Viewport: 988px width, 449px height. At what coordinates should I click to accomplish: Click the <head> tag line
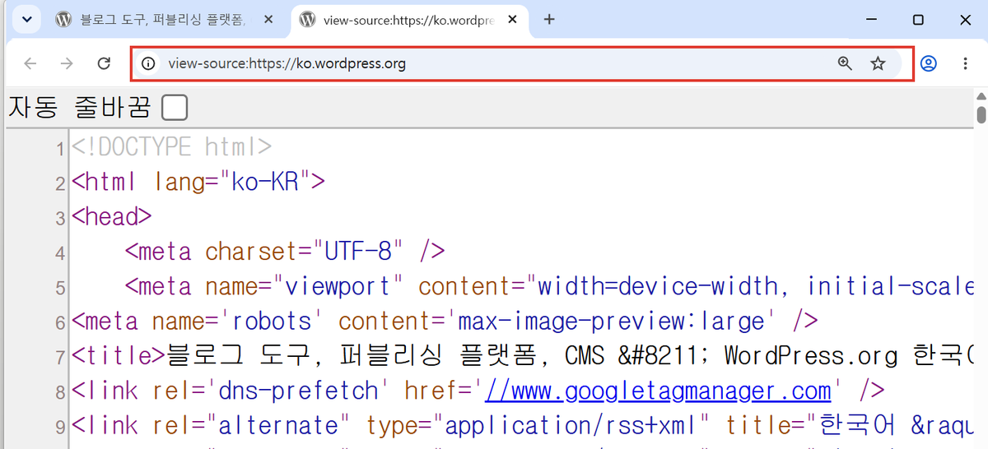tap(112, 217)
